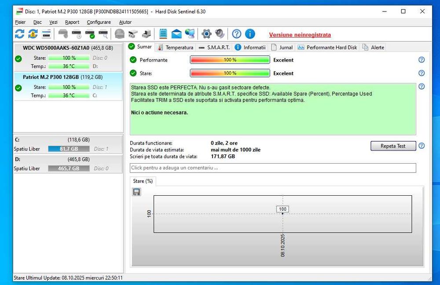Open the Vezi menu
This screenshot has width=440, height=285.
[x=53, y=22]
